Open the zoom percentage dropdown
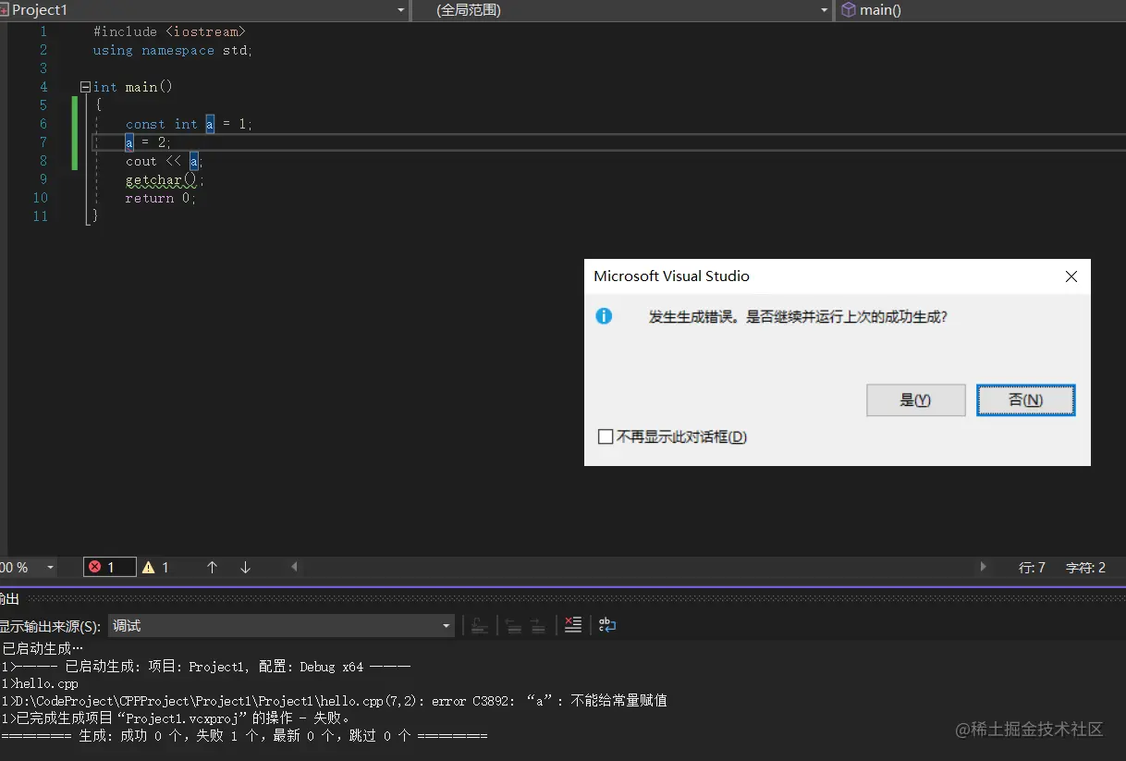 tap(50, 567)
